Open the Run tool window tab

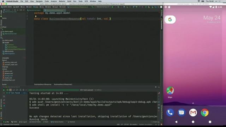[6, 122]
